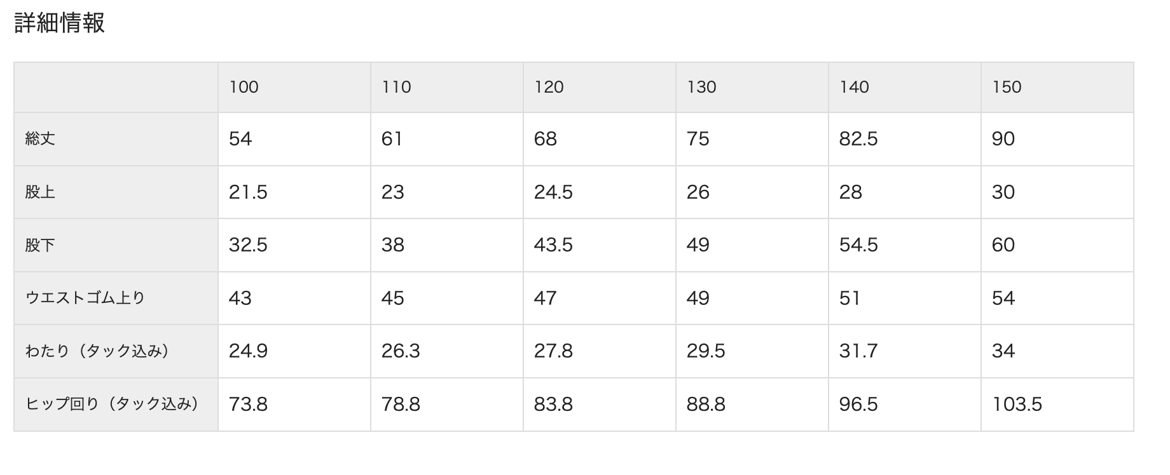Click the 股上 row label
Viewport: 1170px width, 475px height.
coord(40,192)
